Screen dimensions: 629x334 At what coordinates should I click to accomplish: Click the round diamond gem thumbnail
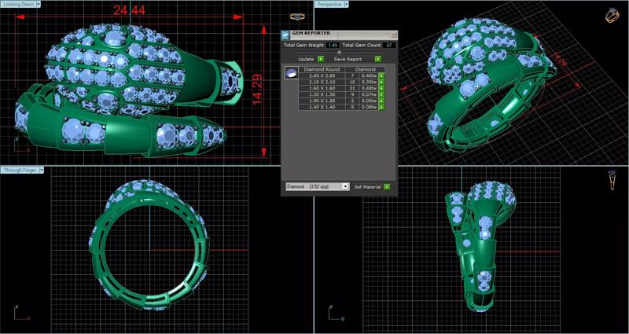(291, 72)
